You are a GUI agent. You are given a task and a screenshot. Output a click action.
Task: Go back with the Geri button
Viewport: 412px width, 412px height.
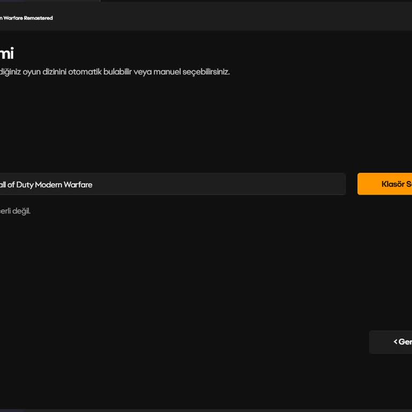pyautogui.click(x=391, y=342)
